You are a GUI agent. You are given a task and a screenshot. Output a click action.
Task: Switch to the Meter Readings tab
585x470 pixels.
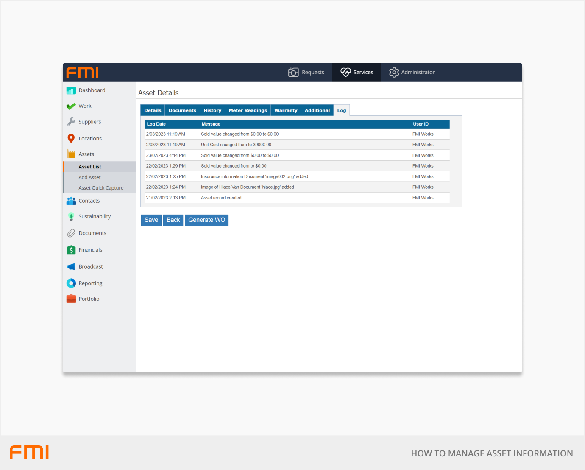tap(248, 110)
